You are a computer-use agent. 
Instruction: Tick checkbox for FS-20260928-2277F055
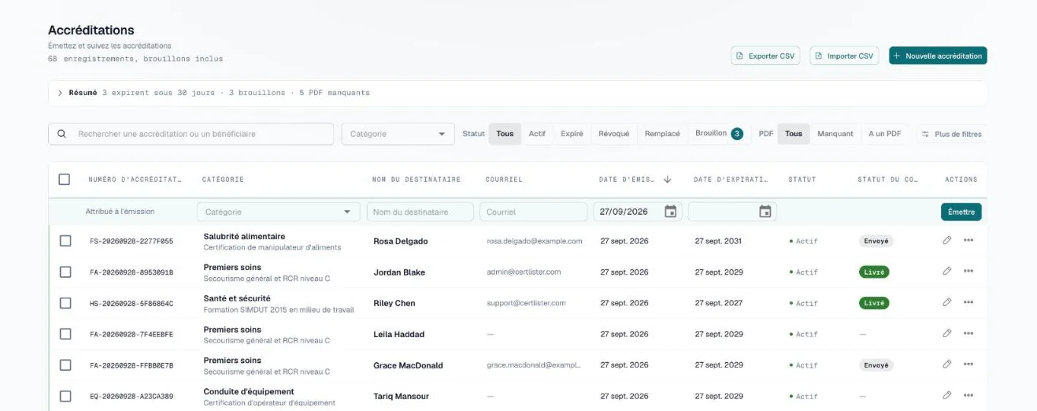tap(65, 241)
